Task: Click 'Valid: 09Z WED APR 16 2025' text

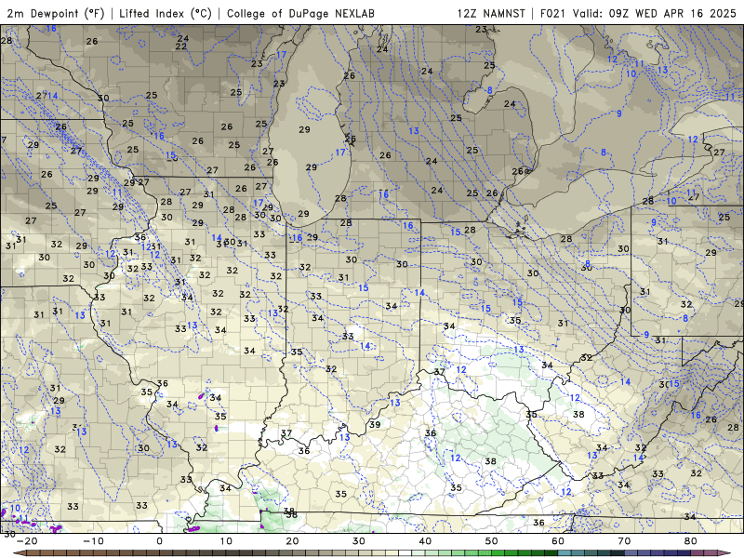Action: [x=655, y=13]
